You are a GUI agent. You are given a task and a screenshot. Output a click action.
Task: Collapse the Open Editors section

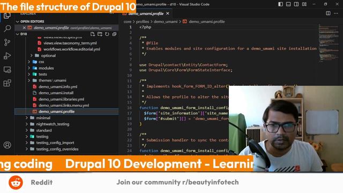[18, 21]
